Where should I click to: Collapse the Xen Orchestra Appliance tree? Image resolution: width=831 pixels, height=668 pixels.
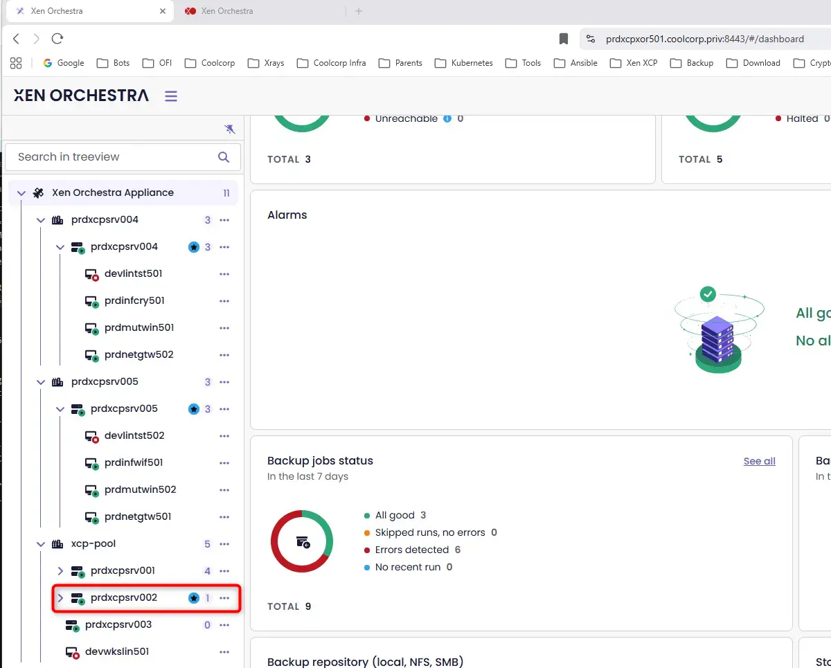[x=21, y=193]
